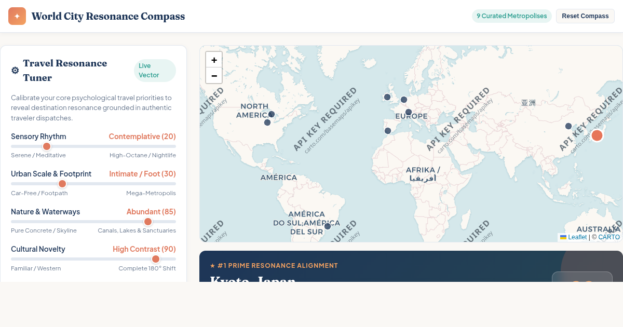Select the upper North America marker

(272, 114)
